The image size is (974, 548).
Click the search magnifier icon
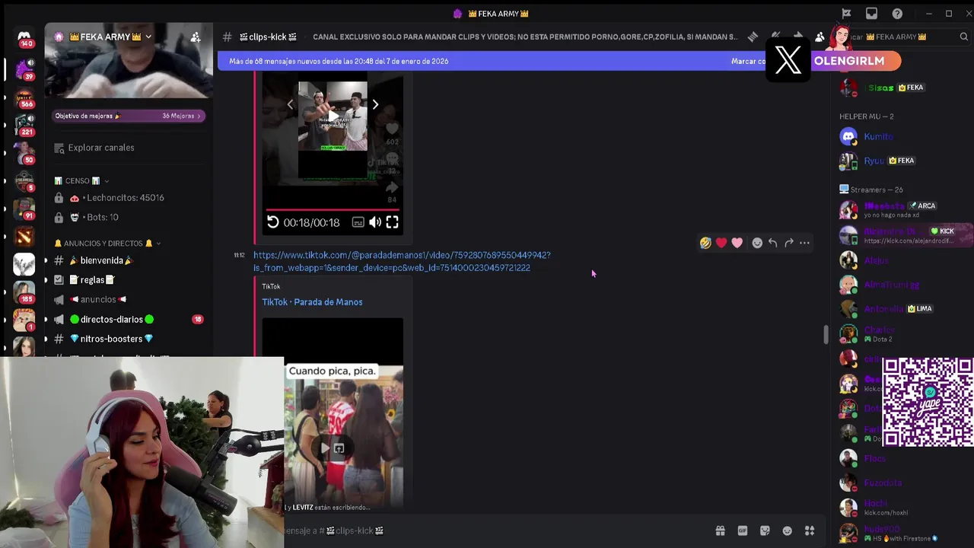pos(963,37)
